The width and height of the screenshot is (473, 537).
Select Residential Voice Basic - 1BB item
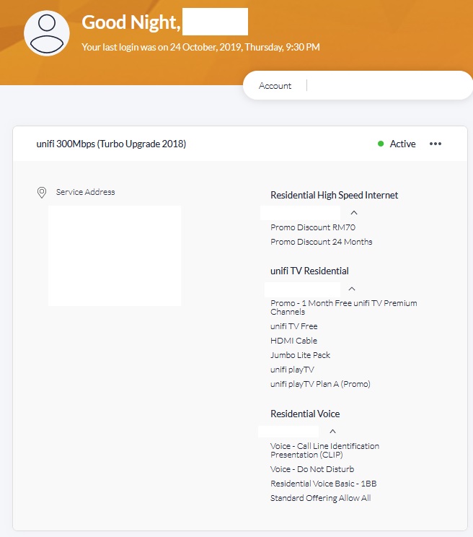[x=323, y=484]
